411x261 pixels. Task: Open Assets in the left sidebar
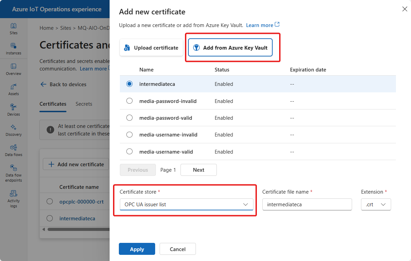point(13,89)
